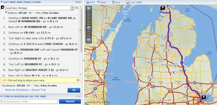Click the blue Go button
This screenshot has height=105, width=217.
click(74, 90)
